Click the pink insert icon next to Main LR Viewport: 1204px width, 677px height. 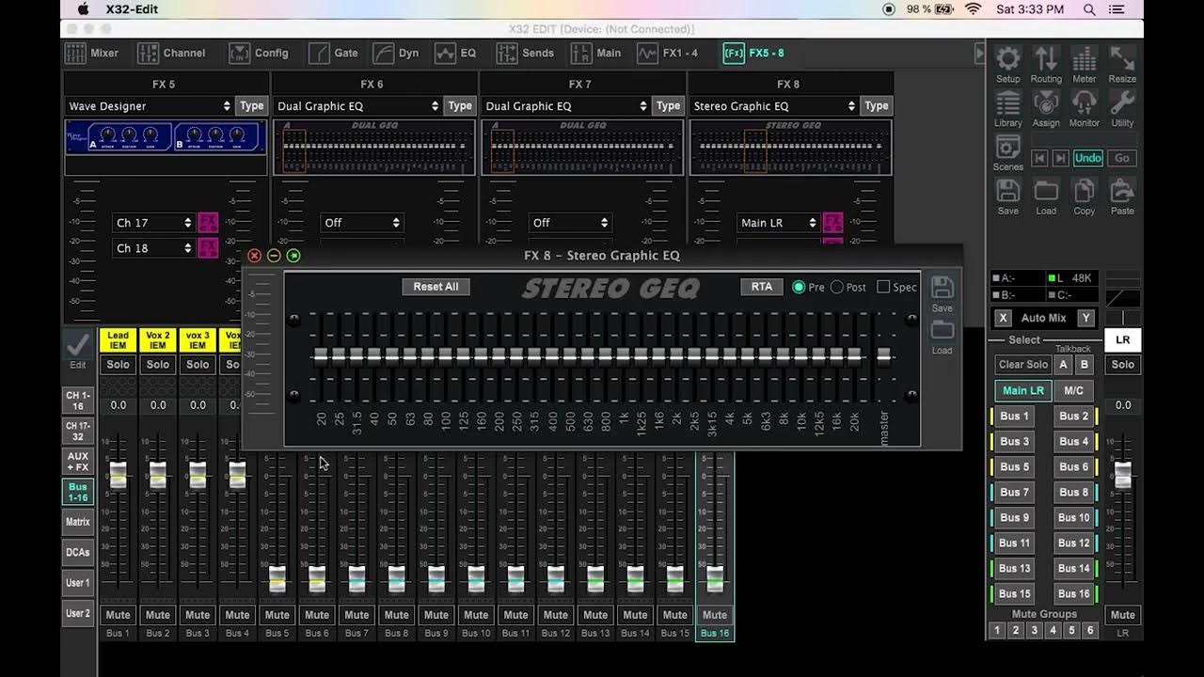(x=832, y=223)
